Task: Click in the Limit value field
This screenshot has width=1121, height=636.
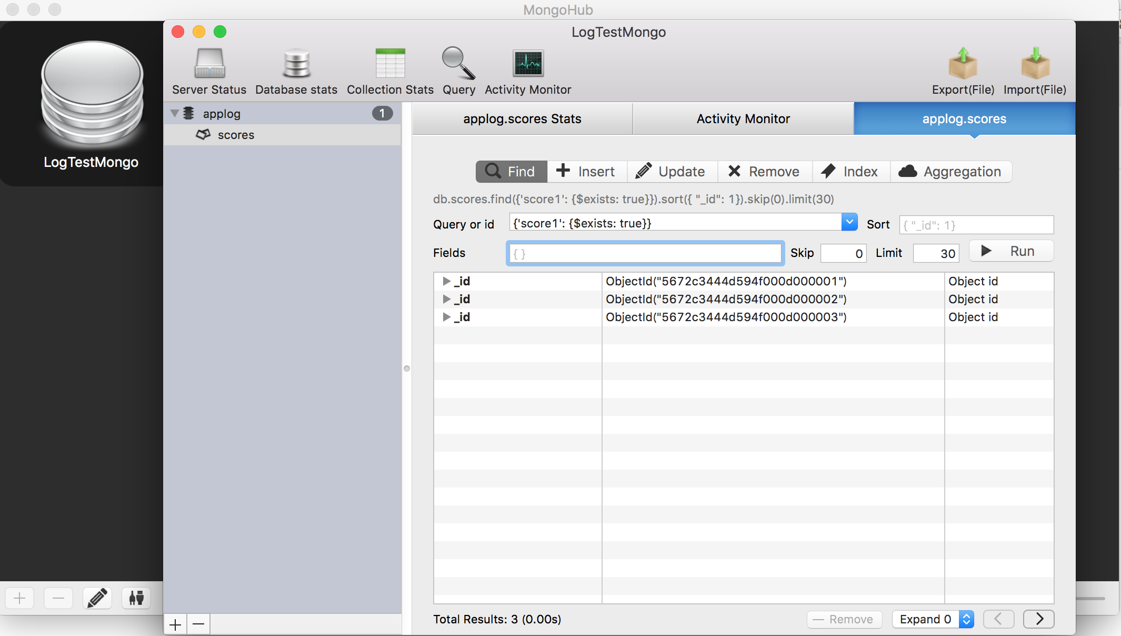Action: tap(936, 253)
